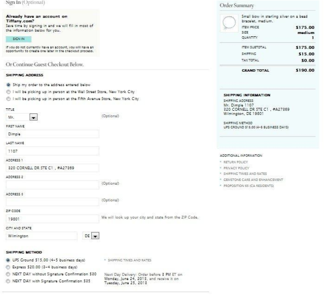Select Express $20.00 shipping method
Image resolution: width=326 pixels, height=300 pixels.
(x=8, y=267)
